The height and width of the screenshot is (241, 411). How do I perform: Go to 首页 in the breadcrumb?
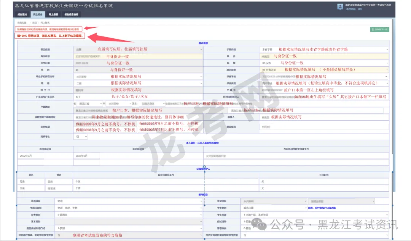(35, 22)
